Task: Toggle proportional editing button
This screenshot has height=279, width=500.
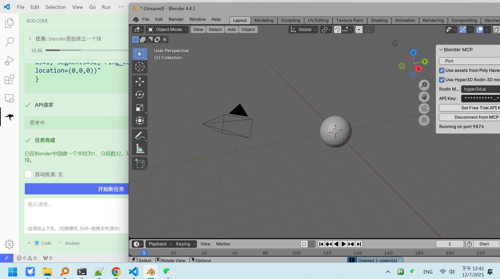Action: point(359,30)
